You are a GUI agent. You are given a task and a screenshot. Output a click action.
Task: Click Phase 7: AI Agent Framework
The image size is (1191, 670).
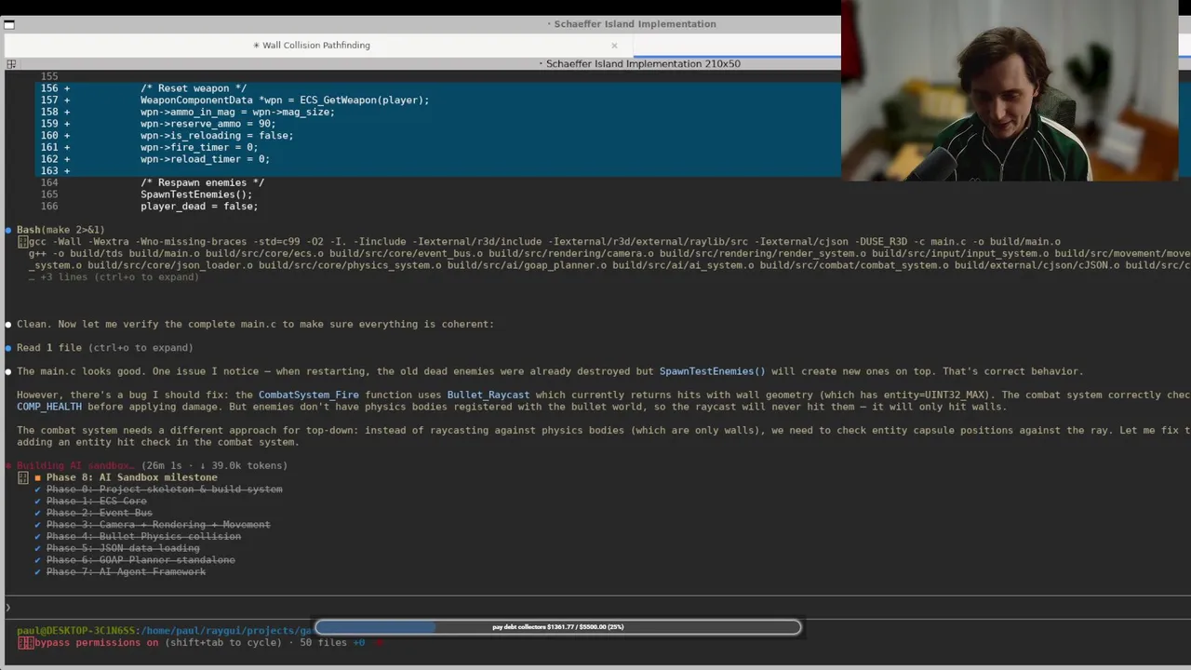(x=126, y=571)
